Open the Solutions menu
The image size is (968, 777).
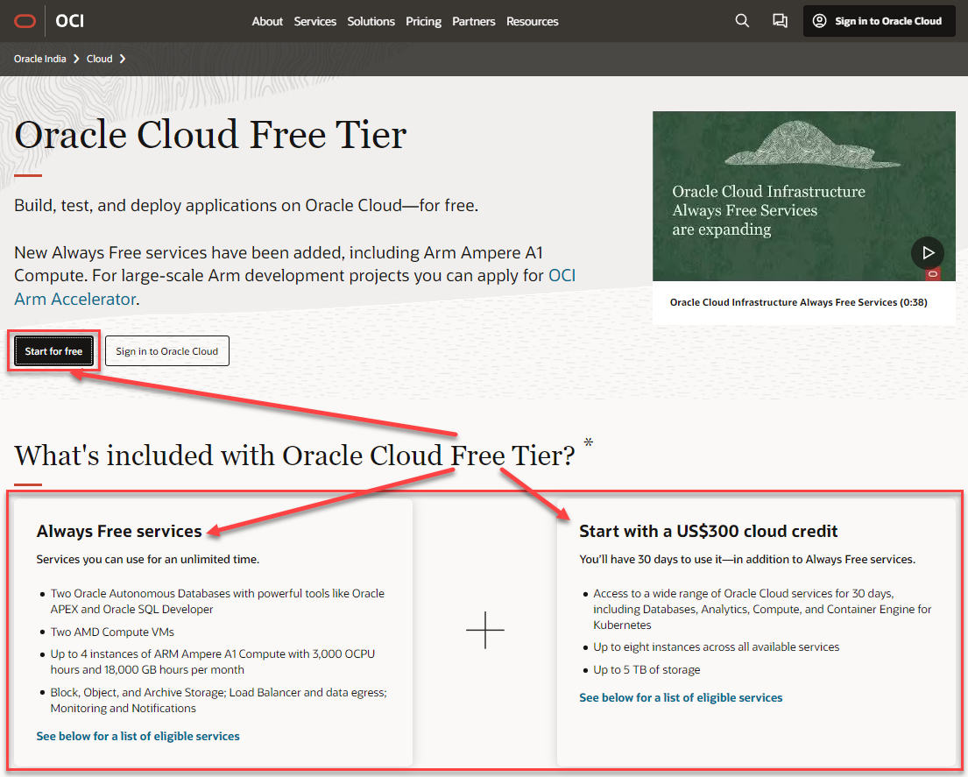(x=371, y=22)
